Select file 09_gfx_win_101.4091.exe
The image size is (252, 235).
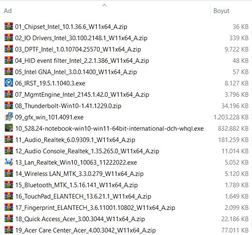pos(49,117)
